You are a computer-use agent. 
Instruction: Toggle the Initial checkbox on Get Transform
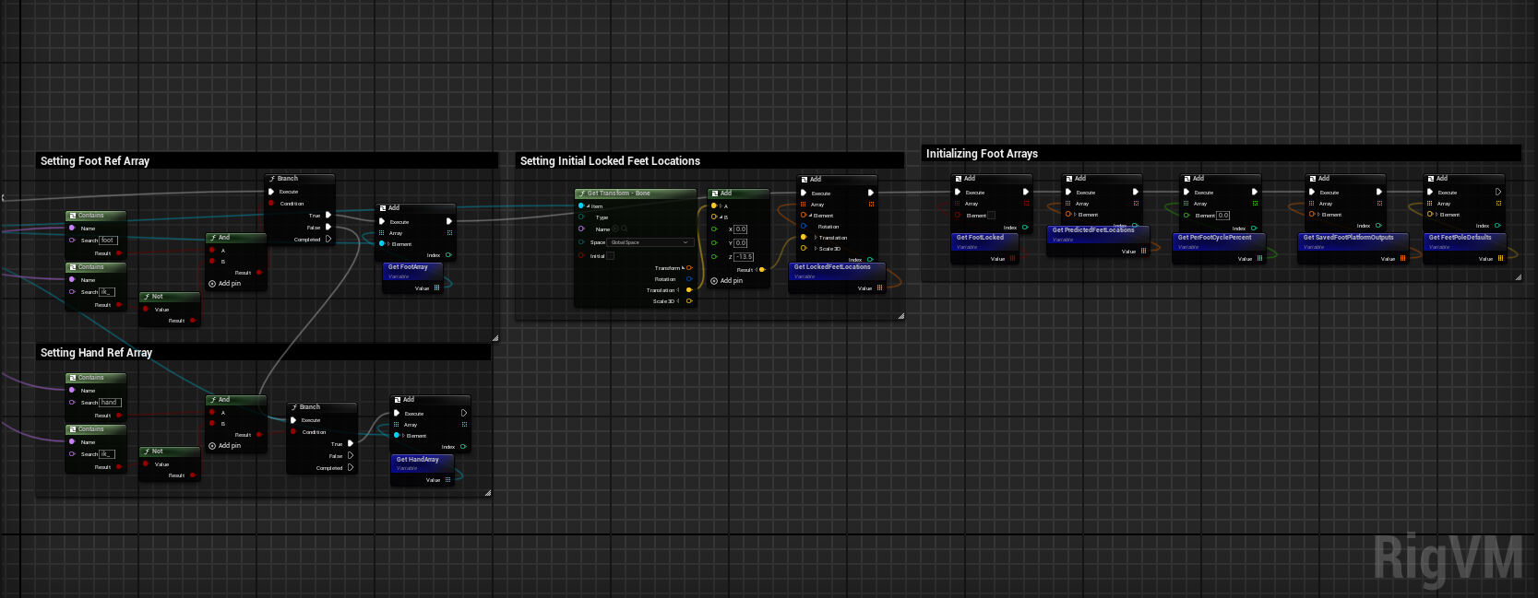click(610, 256)
